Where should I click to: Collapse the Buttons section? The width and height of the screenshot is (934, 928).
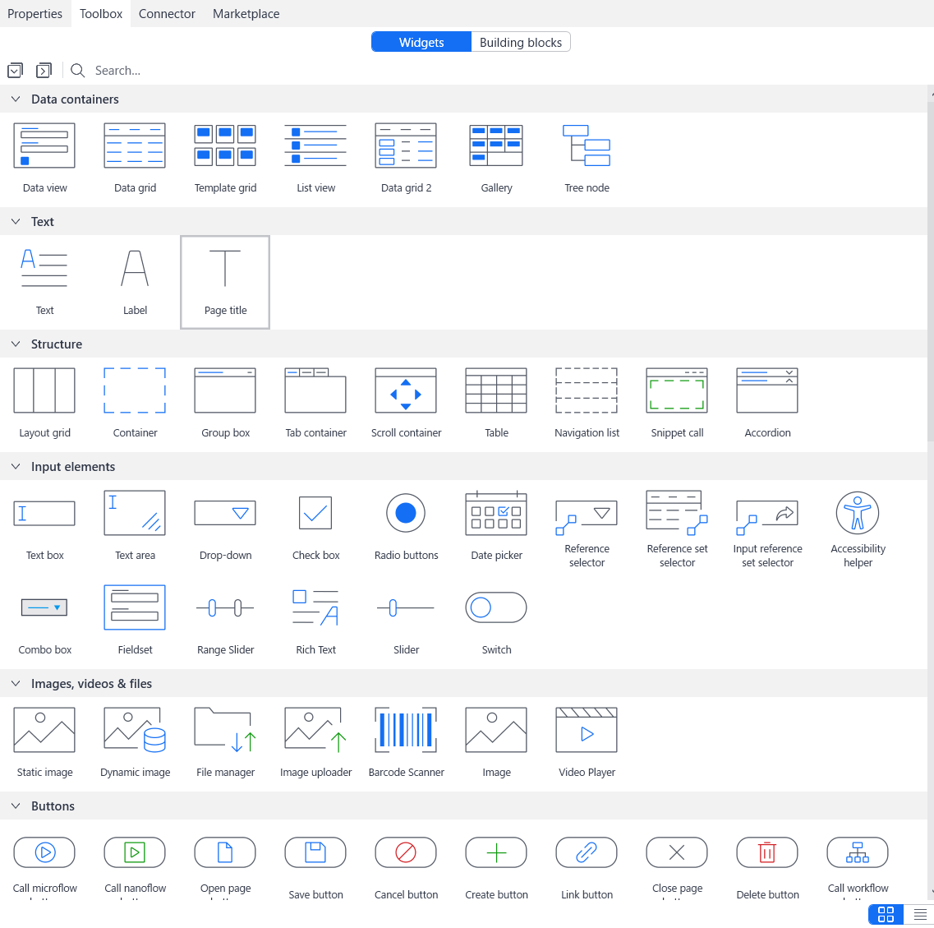[15, 806]
